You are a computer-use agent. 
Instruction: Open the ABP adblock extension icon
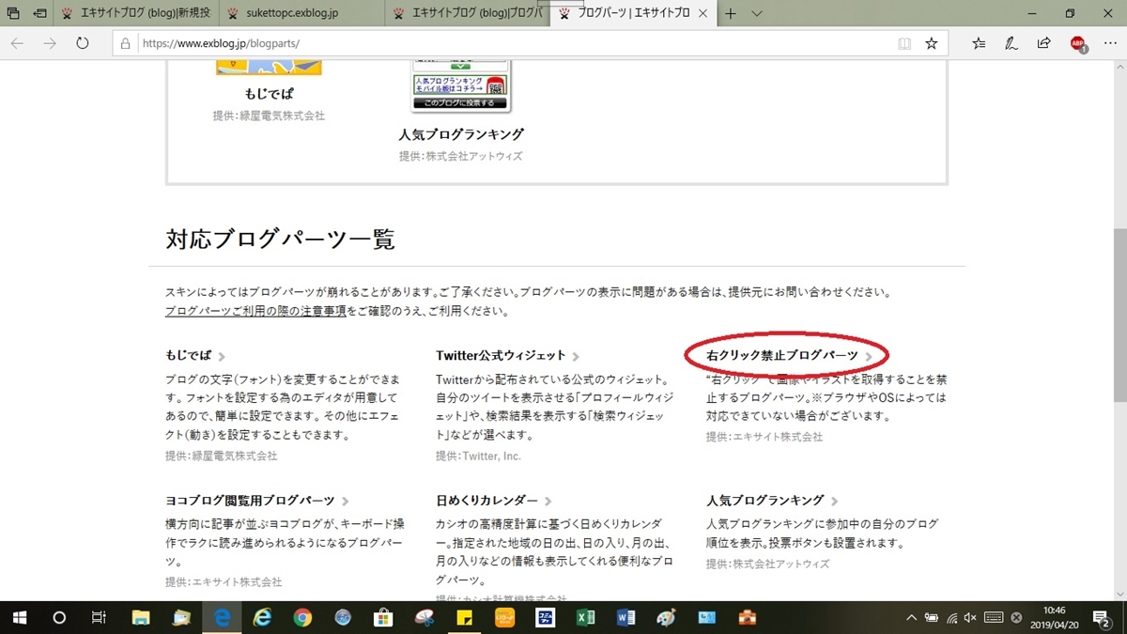click(x=1078, y=43)
